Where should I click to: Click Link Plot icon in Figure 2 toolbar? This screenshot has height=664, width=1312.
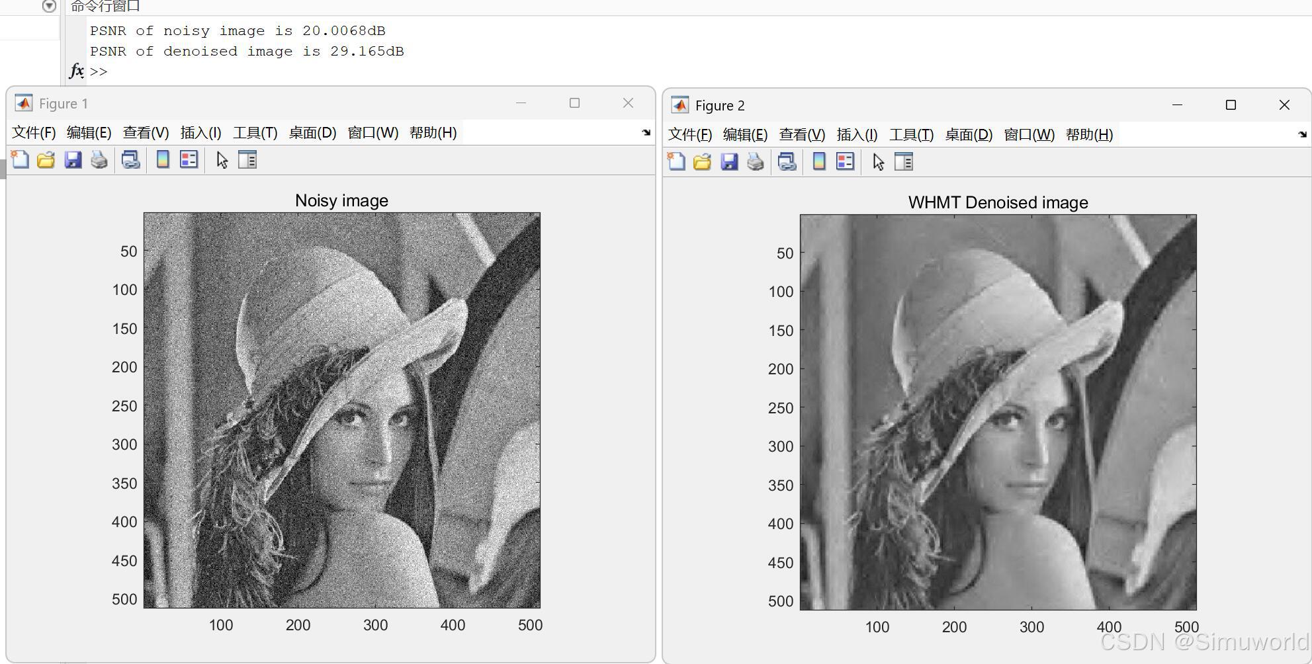pos(787,161)
